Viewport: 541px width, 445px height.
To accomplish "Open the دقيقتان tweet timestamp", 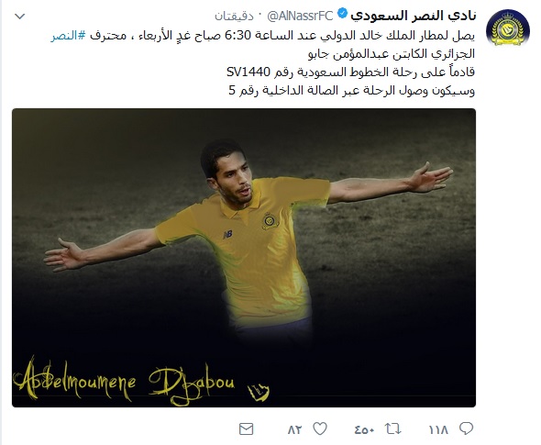I will pos(234,16).
